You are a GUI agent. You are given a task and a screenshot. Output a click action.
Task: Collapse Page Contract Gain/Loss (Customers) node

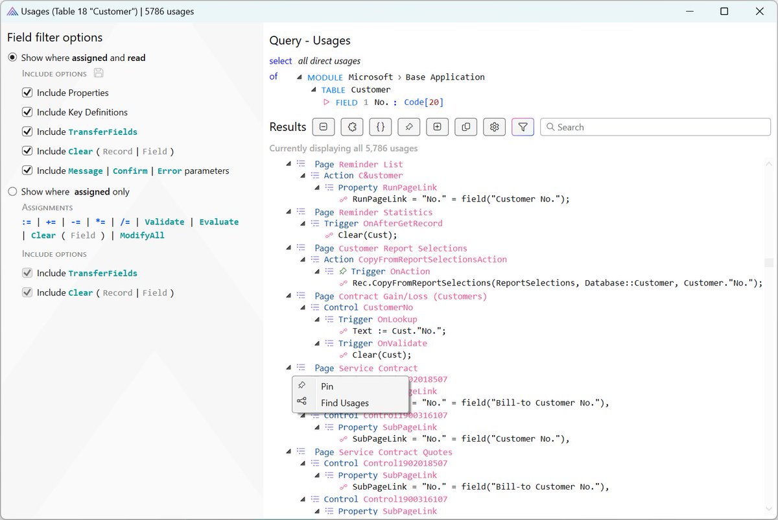[x=289, y=296]
